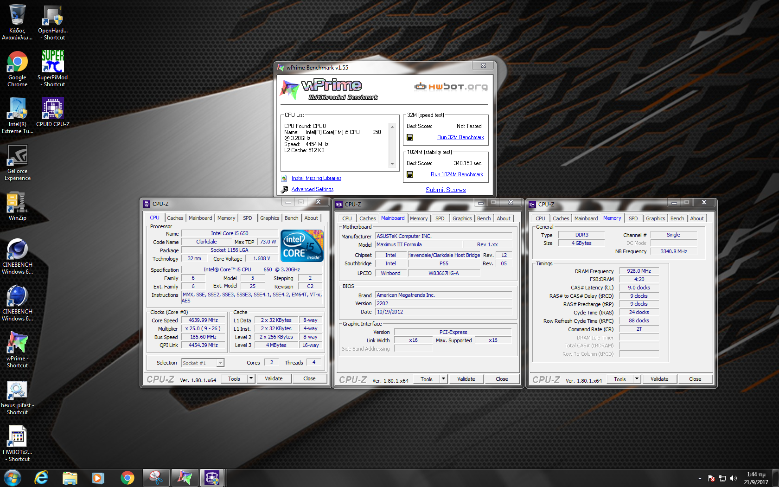This screenshot has width=779, height=487.
Task: Click the Action Center flag tray icon
Action: pyautogui.click(x=711, y=478)
